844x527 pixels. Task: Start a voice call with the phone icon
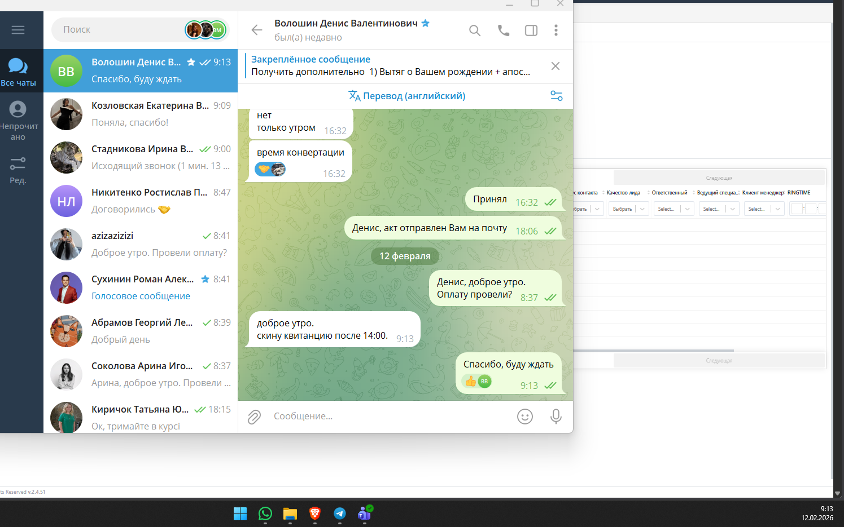[504, 30]
